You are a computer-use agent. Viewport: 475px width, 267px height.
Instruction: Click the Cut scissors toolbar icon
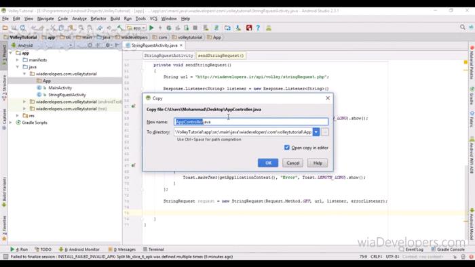[53, 28]
